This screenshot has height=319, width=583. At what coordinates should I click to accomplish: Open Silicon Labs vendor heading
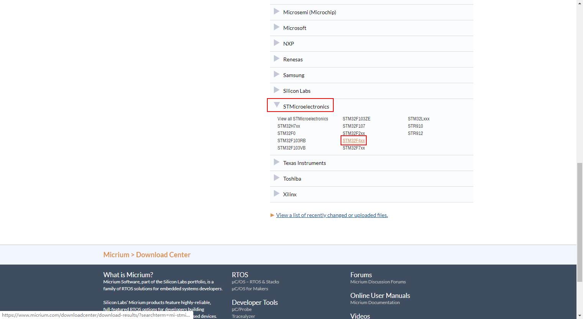click(x=296, y=91)
